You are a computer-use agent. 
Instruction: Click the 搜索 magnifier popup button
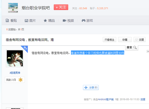coord(132,48)
